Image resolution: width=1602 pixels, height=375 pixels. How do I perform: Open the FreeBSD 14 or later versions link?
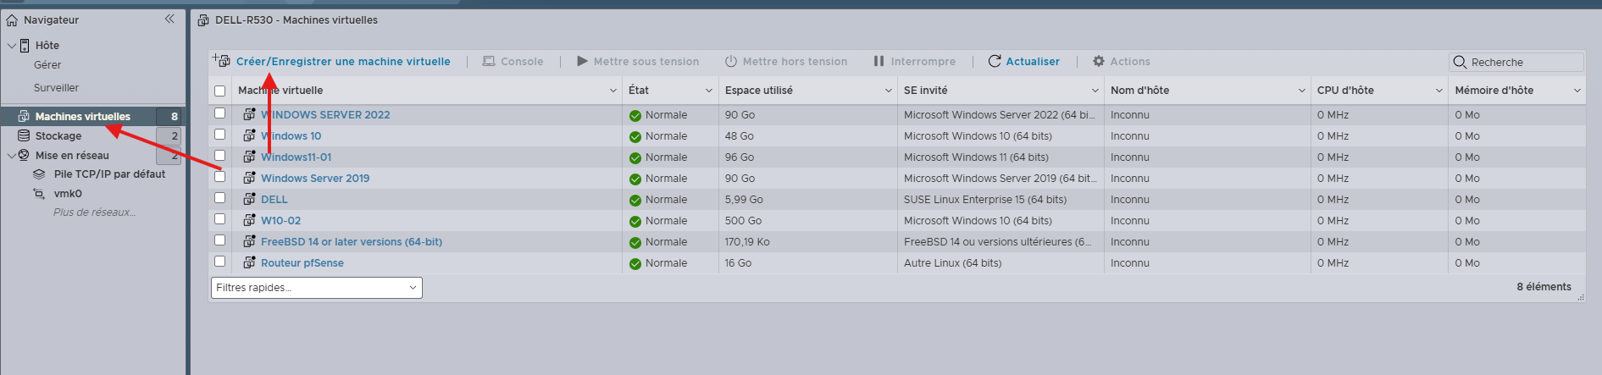click(352, 241)
